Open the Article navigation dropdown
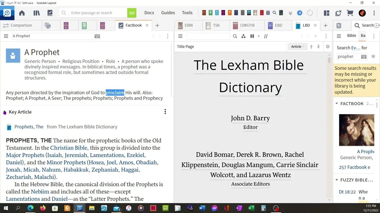This screenshot has height=213, width=380. pyautogui.click(x=298, y=46)
